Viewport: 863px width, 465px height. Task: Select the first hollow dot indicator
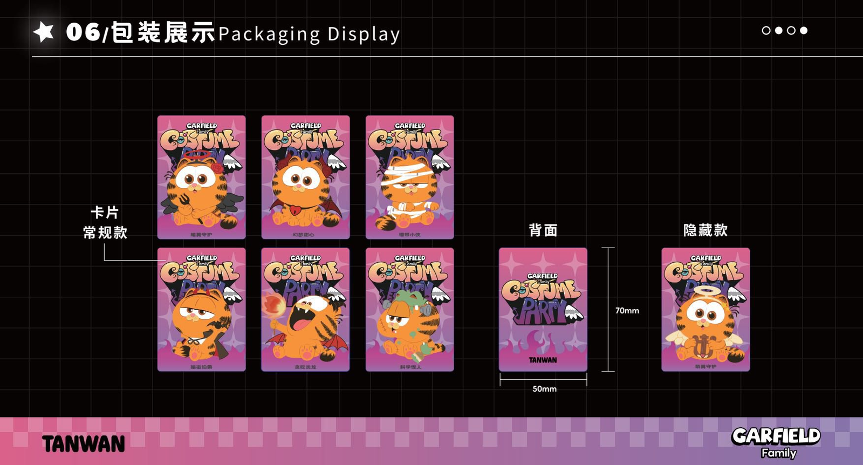pos(766,31)
